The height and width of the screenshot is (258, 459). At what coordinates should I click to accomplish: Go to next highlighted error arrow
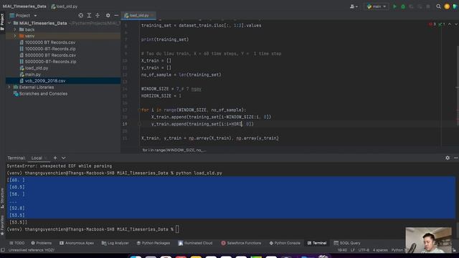point(456,24)
